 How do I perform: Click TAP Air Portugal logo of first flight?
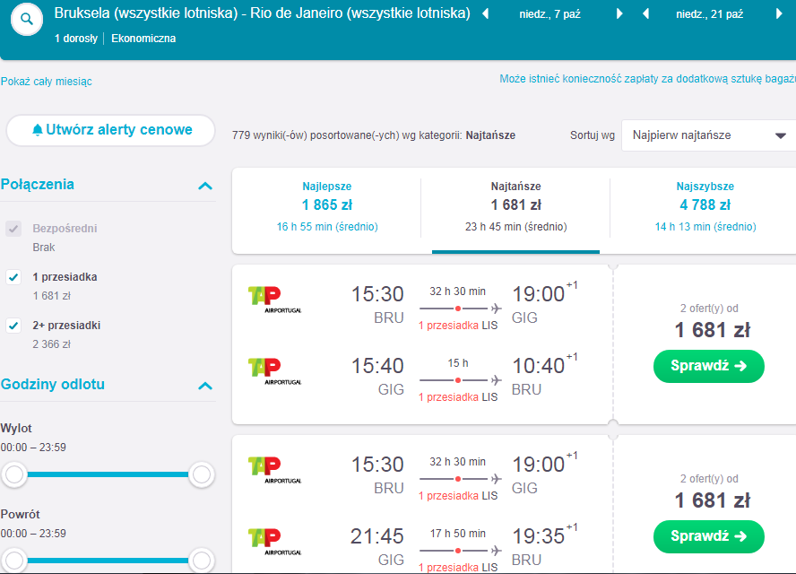pos(274,300)
